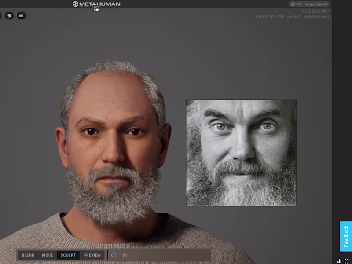Click the version text 0.5.2-20022425
Screen dimensions: 352x264
pos(315,11)
